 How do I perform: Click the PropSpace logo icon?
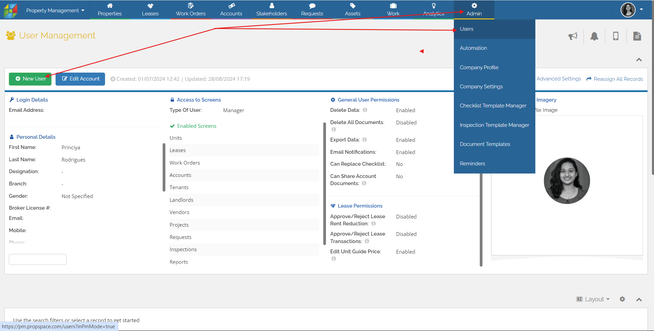pos(10,10)
